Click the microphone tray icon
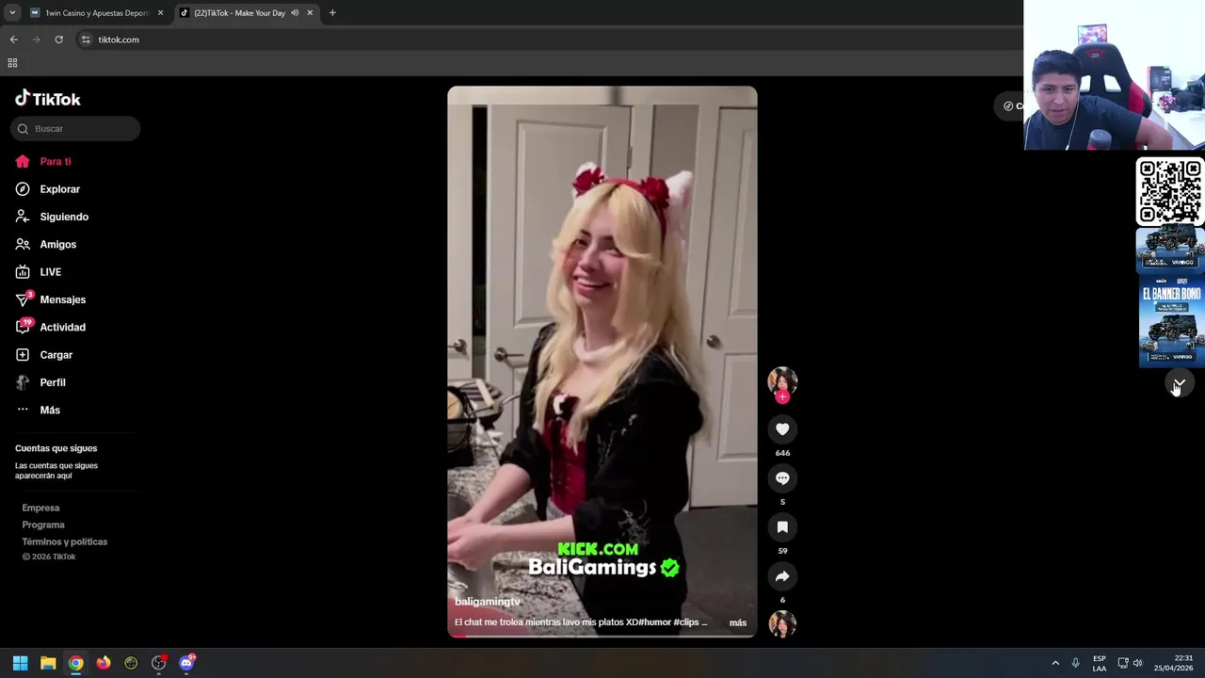This screenshot has height=678, width=1205. pos(1075,663)
